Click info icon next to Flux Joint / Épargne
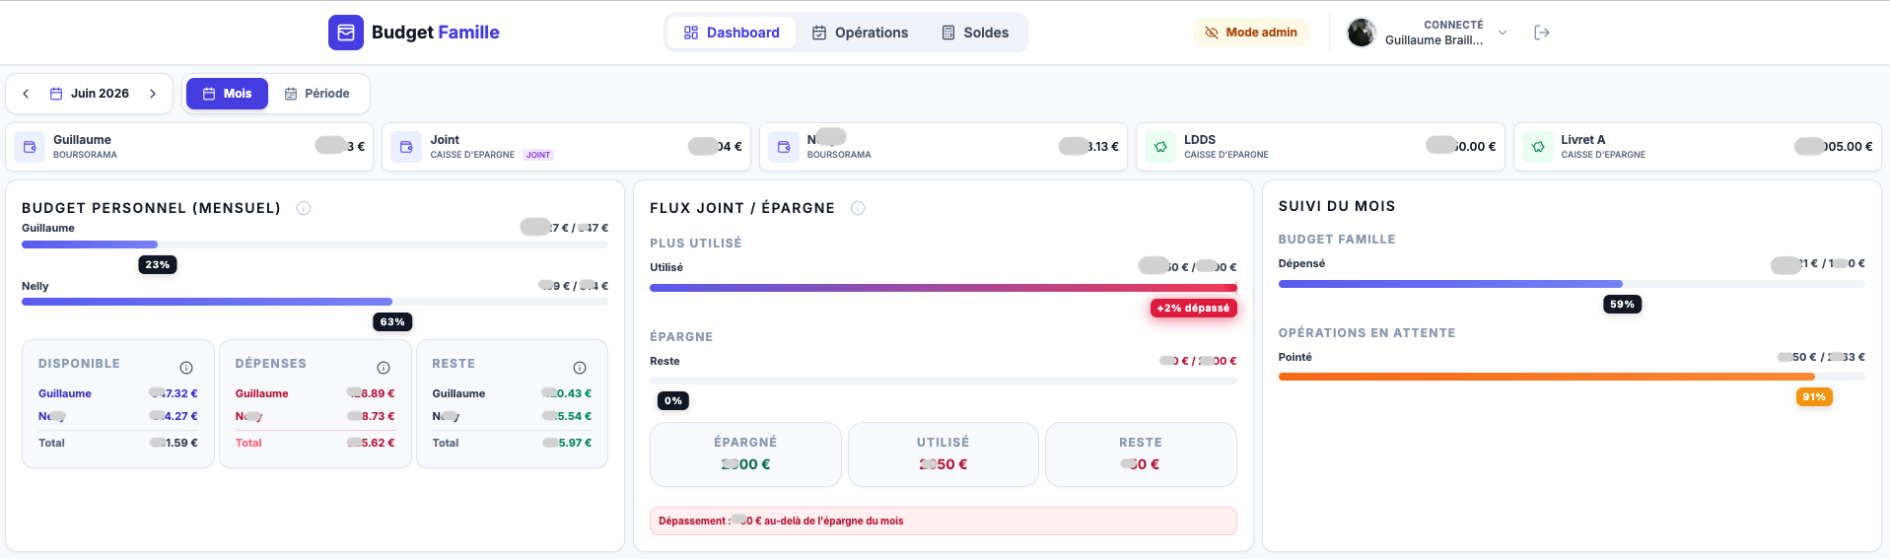Screen dimensions: 1890x559 coord(858,208)
